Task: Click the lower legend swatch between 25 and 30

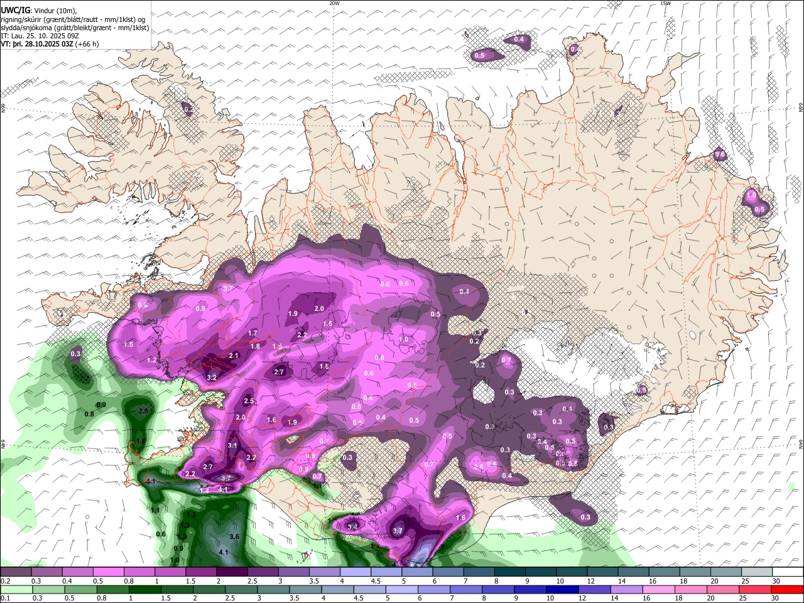Action: click(x=754, y=589)
